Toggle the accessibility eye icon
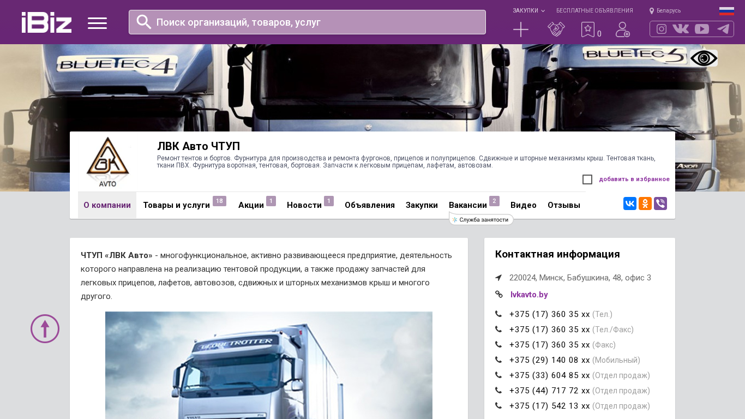The width and height of the screenshot is (745, 419). pos(704,58)
